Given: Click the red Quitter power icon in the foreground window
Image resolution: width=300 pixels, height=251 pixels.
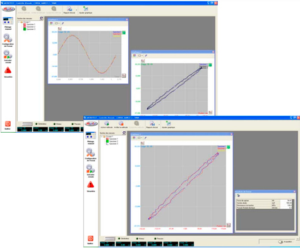Looking at the screenshot, I should coord(90,238).
